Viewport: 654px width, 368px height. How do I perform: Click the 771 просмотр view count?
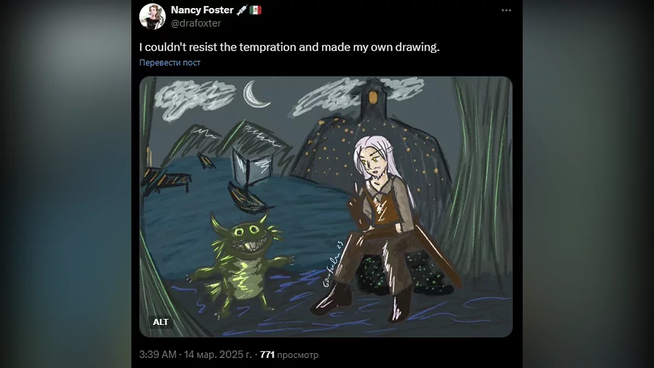click(x=289, y=355)
